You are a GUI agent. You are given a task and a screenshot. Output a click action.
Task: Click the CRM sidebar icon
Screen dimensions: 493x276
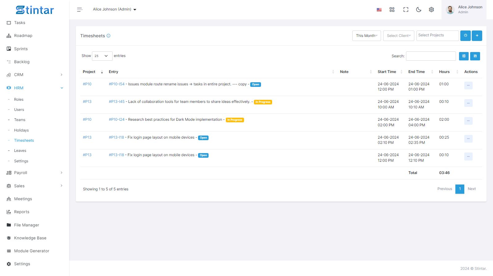(x=9, y=75)
